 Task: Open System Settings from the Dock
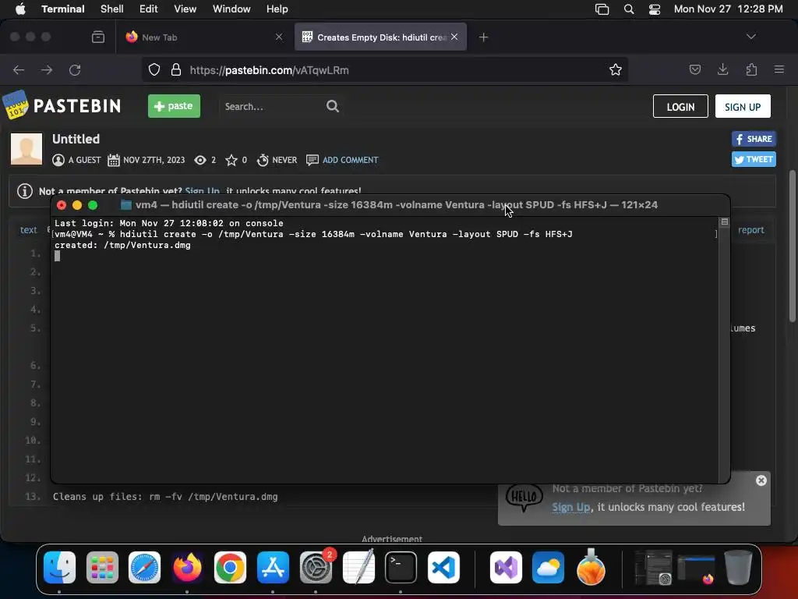pos(316,567)
